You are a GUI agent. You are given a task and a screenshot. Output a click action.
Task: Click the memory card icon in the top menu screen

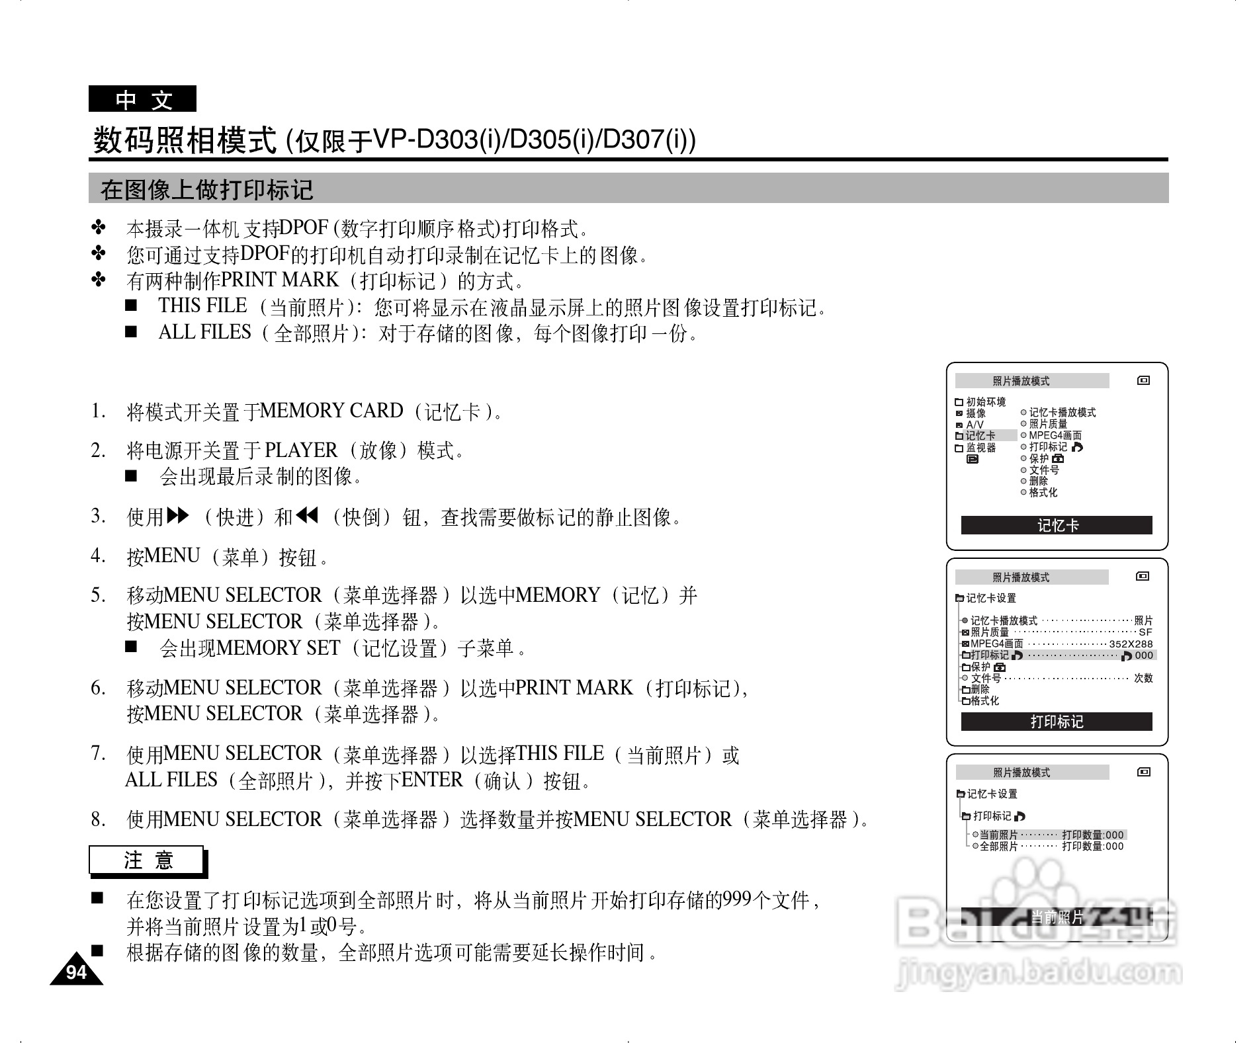pos(1143,380)
